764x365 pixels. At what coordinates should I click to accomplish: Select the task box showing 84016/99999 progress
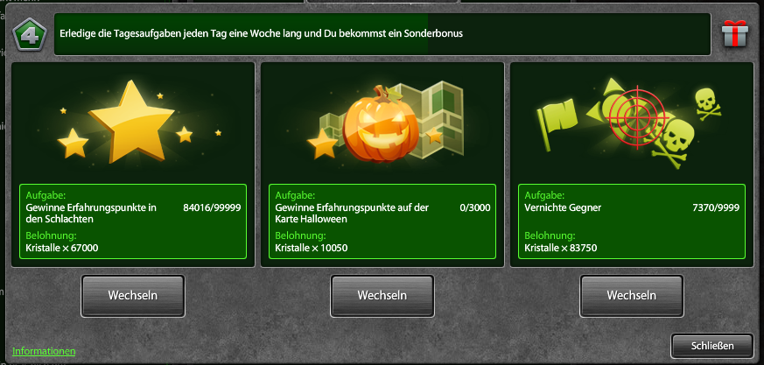[133, 221]
